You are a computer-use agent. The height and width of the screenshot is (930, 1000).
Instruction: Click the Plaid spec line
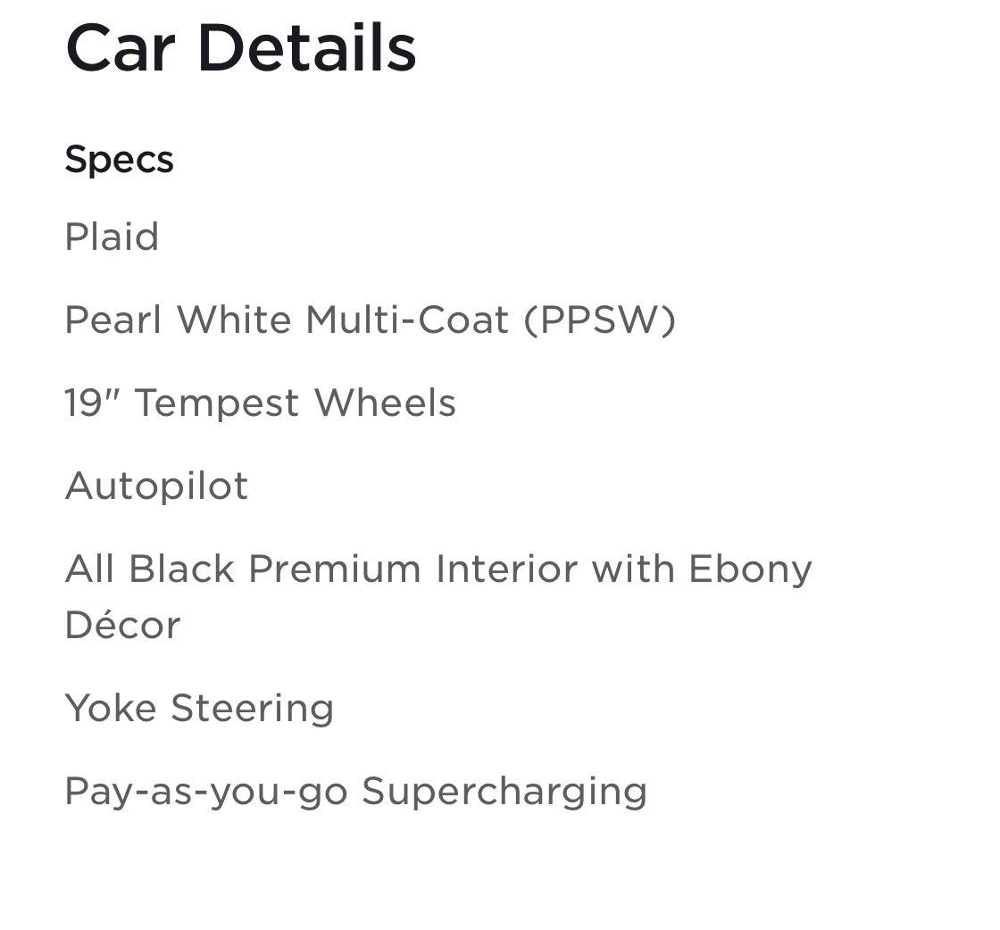tap(112, 237)
